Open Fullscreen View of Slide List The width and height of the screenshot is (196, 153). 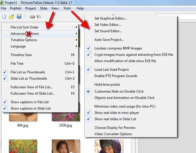click(x=40, y=93)
